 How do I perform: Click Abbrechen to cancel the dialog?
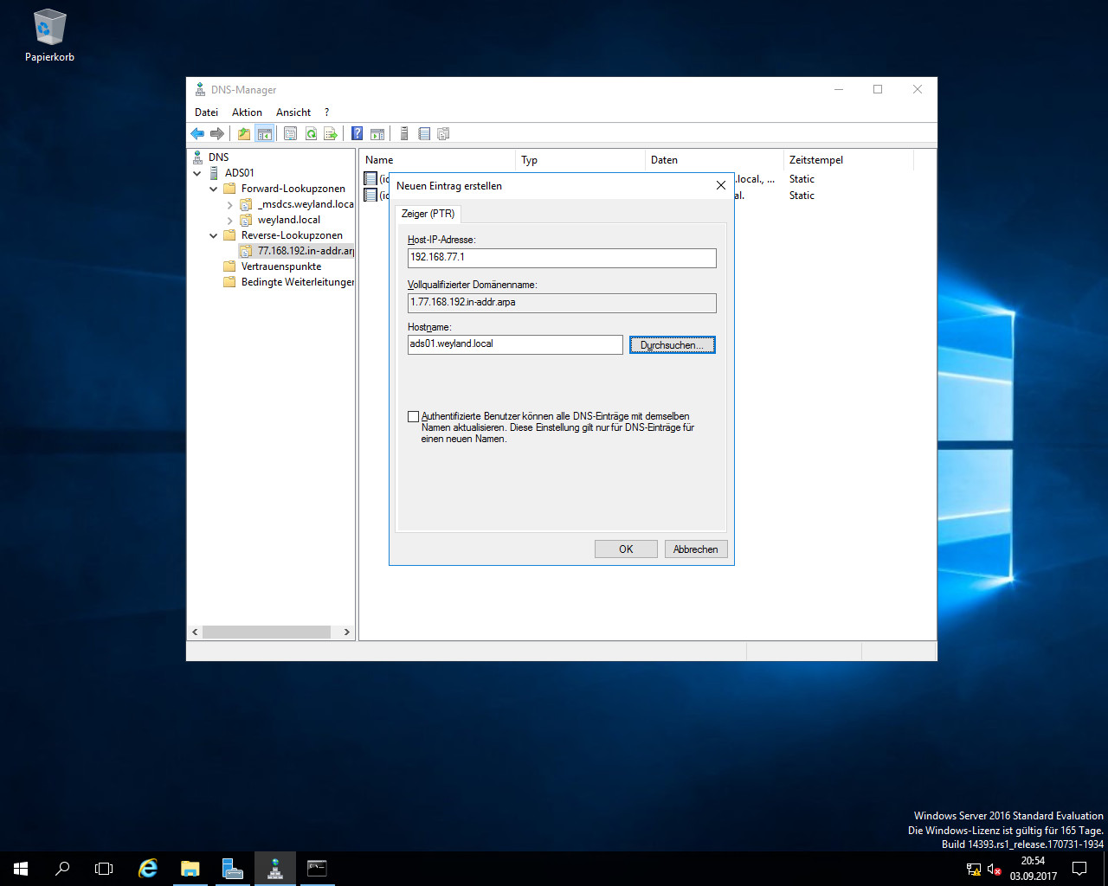coord(695,549)
